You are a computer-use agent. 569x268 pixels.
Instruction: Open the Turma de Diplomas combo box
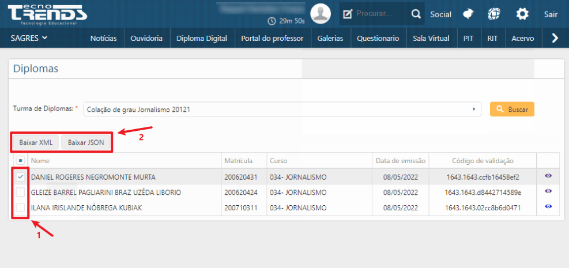[282, 109]
